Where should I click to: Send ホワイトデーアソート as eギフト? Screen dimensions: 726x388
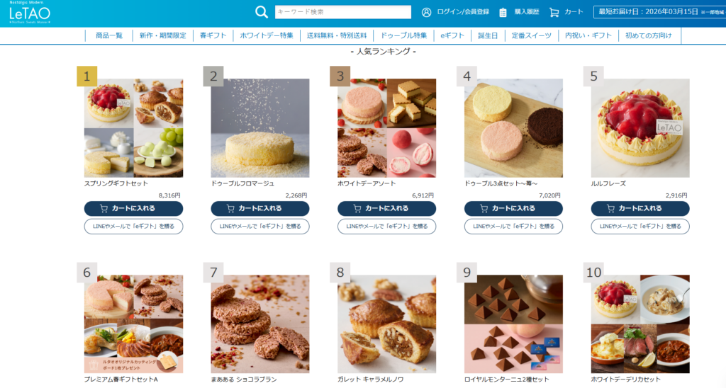pyautogui.click(x=386, y=227)
